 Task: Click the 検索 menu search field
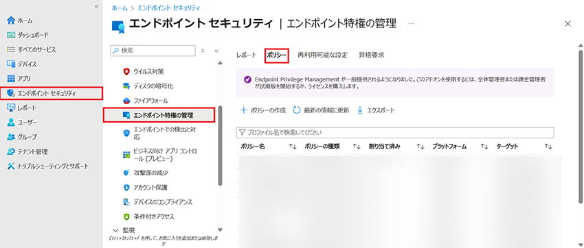[x=153, y=51]
